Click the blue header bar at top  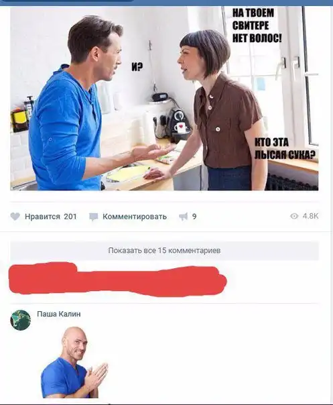pyautogui.click(x=166, y=3)
